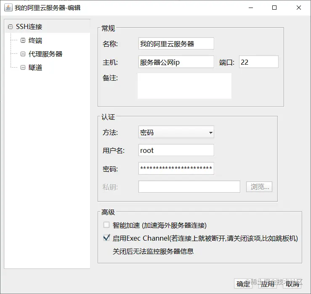Toggle the 隧道 tree node icon

(23, 68)
